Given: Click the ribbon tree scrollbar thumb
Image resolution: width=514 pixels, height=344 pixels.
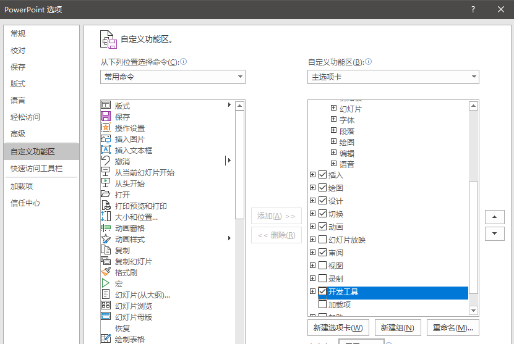Looking at the screenshot, I should coord(473,237).
